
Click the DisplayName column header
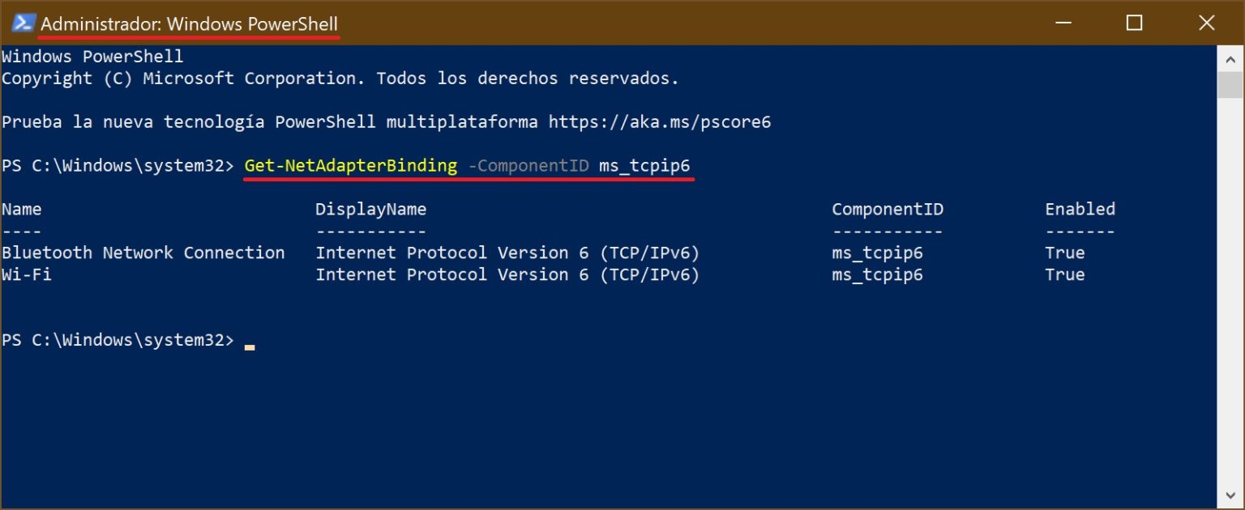[x=370, y=209]
